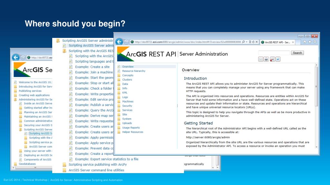Viewport: 330px width, 185px height.
Task: Open the Overview topic in sidebar
Action: [x=128, y=66]
